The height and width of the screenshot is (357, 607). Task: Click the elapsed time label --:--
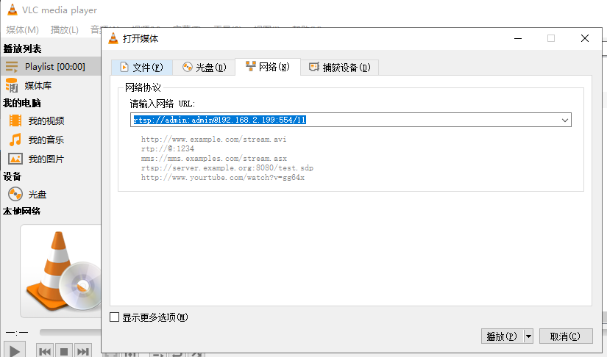(17, 332)
